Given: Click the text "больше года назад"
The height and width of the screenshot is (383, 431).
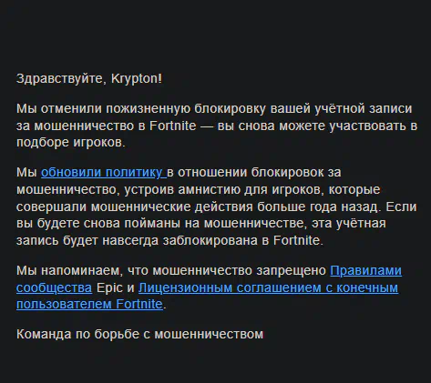Looking at the screenshot, I should (318, 207).
